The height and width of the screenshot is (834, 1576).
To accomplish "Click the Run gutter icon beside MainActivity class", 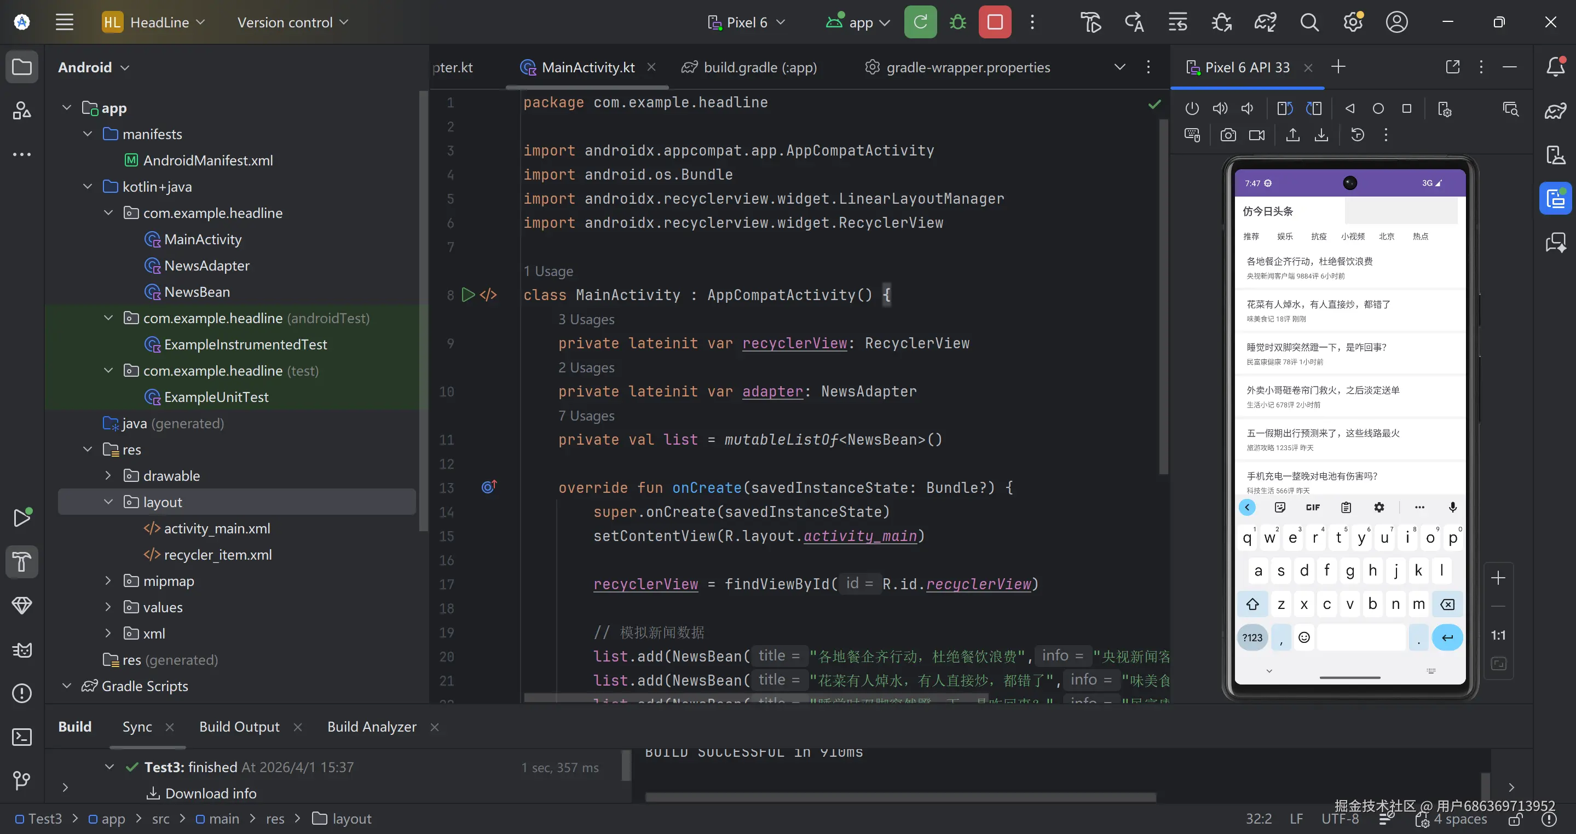I will 468,295.
